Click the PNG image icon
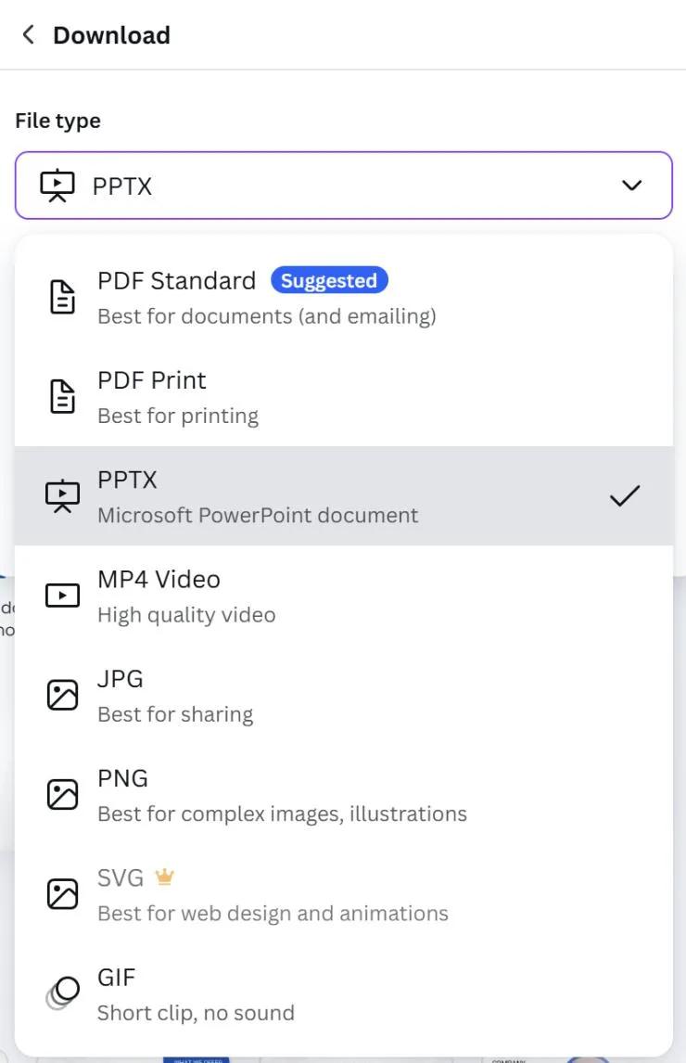The image size is (686, 1063). click(61, 793)
